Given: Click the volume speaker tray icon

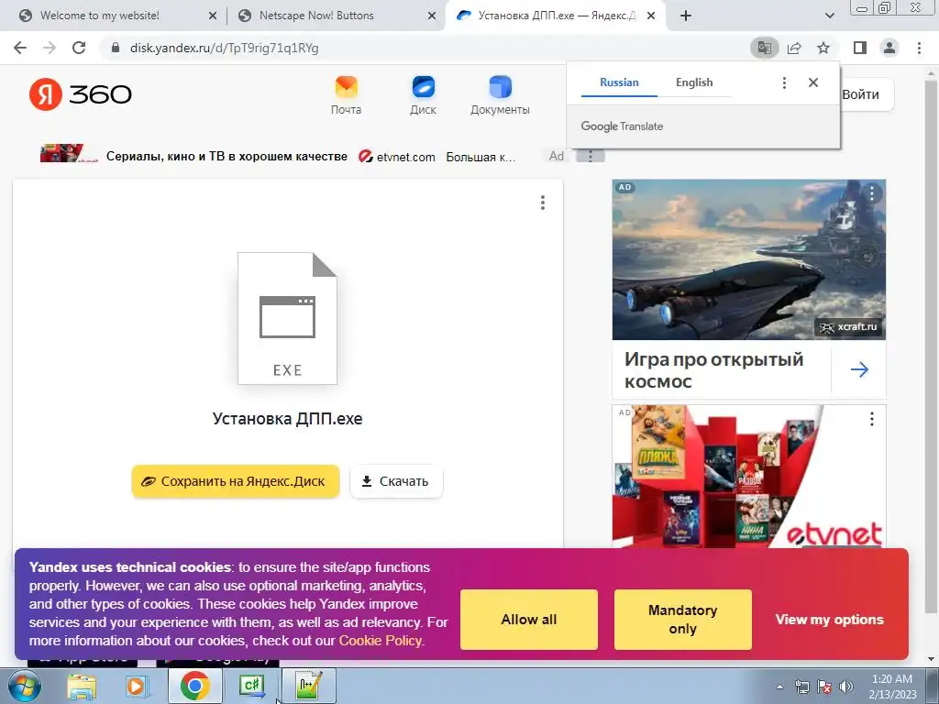Looking at the screenshot, I should coord(846,687).
